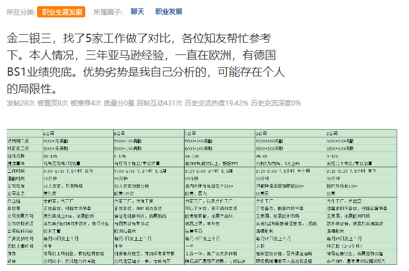Image resolution: width=409 pixels, height=271 pixels.
Task: Click the 劣势 row label
Action: coord(12,261)
